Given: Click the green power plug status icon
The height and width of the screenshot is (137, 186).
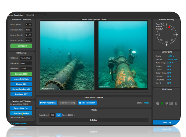Looking at the screenshot, I should [x=162, y=104].
